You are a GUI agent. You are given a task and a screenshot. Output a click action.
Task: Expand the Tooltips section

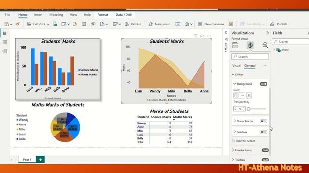click(x=233, y=160)
